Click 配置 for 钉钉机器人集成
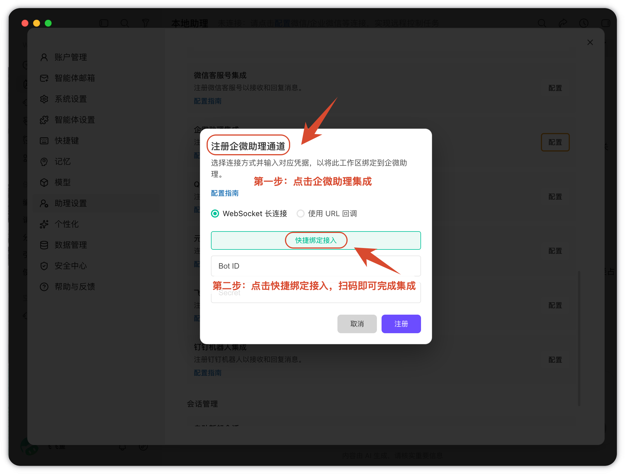The width and height of the screenshot is (625, 474). (555, 360)
